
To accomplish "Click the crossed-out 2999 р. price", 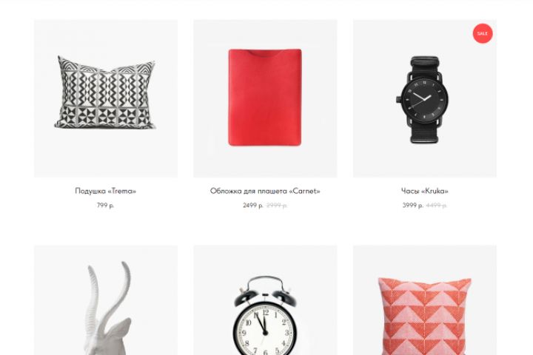I will click(x=277, y=205).
